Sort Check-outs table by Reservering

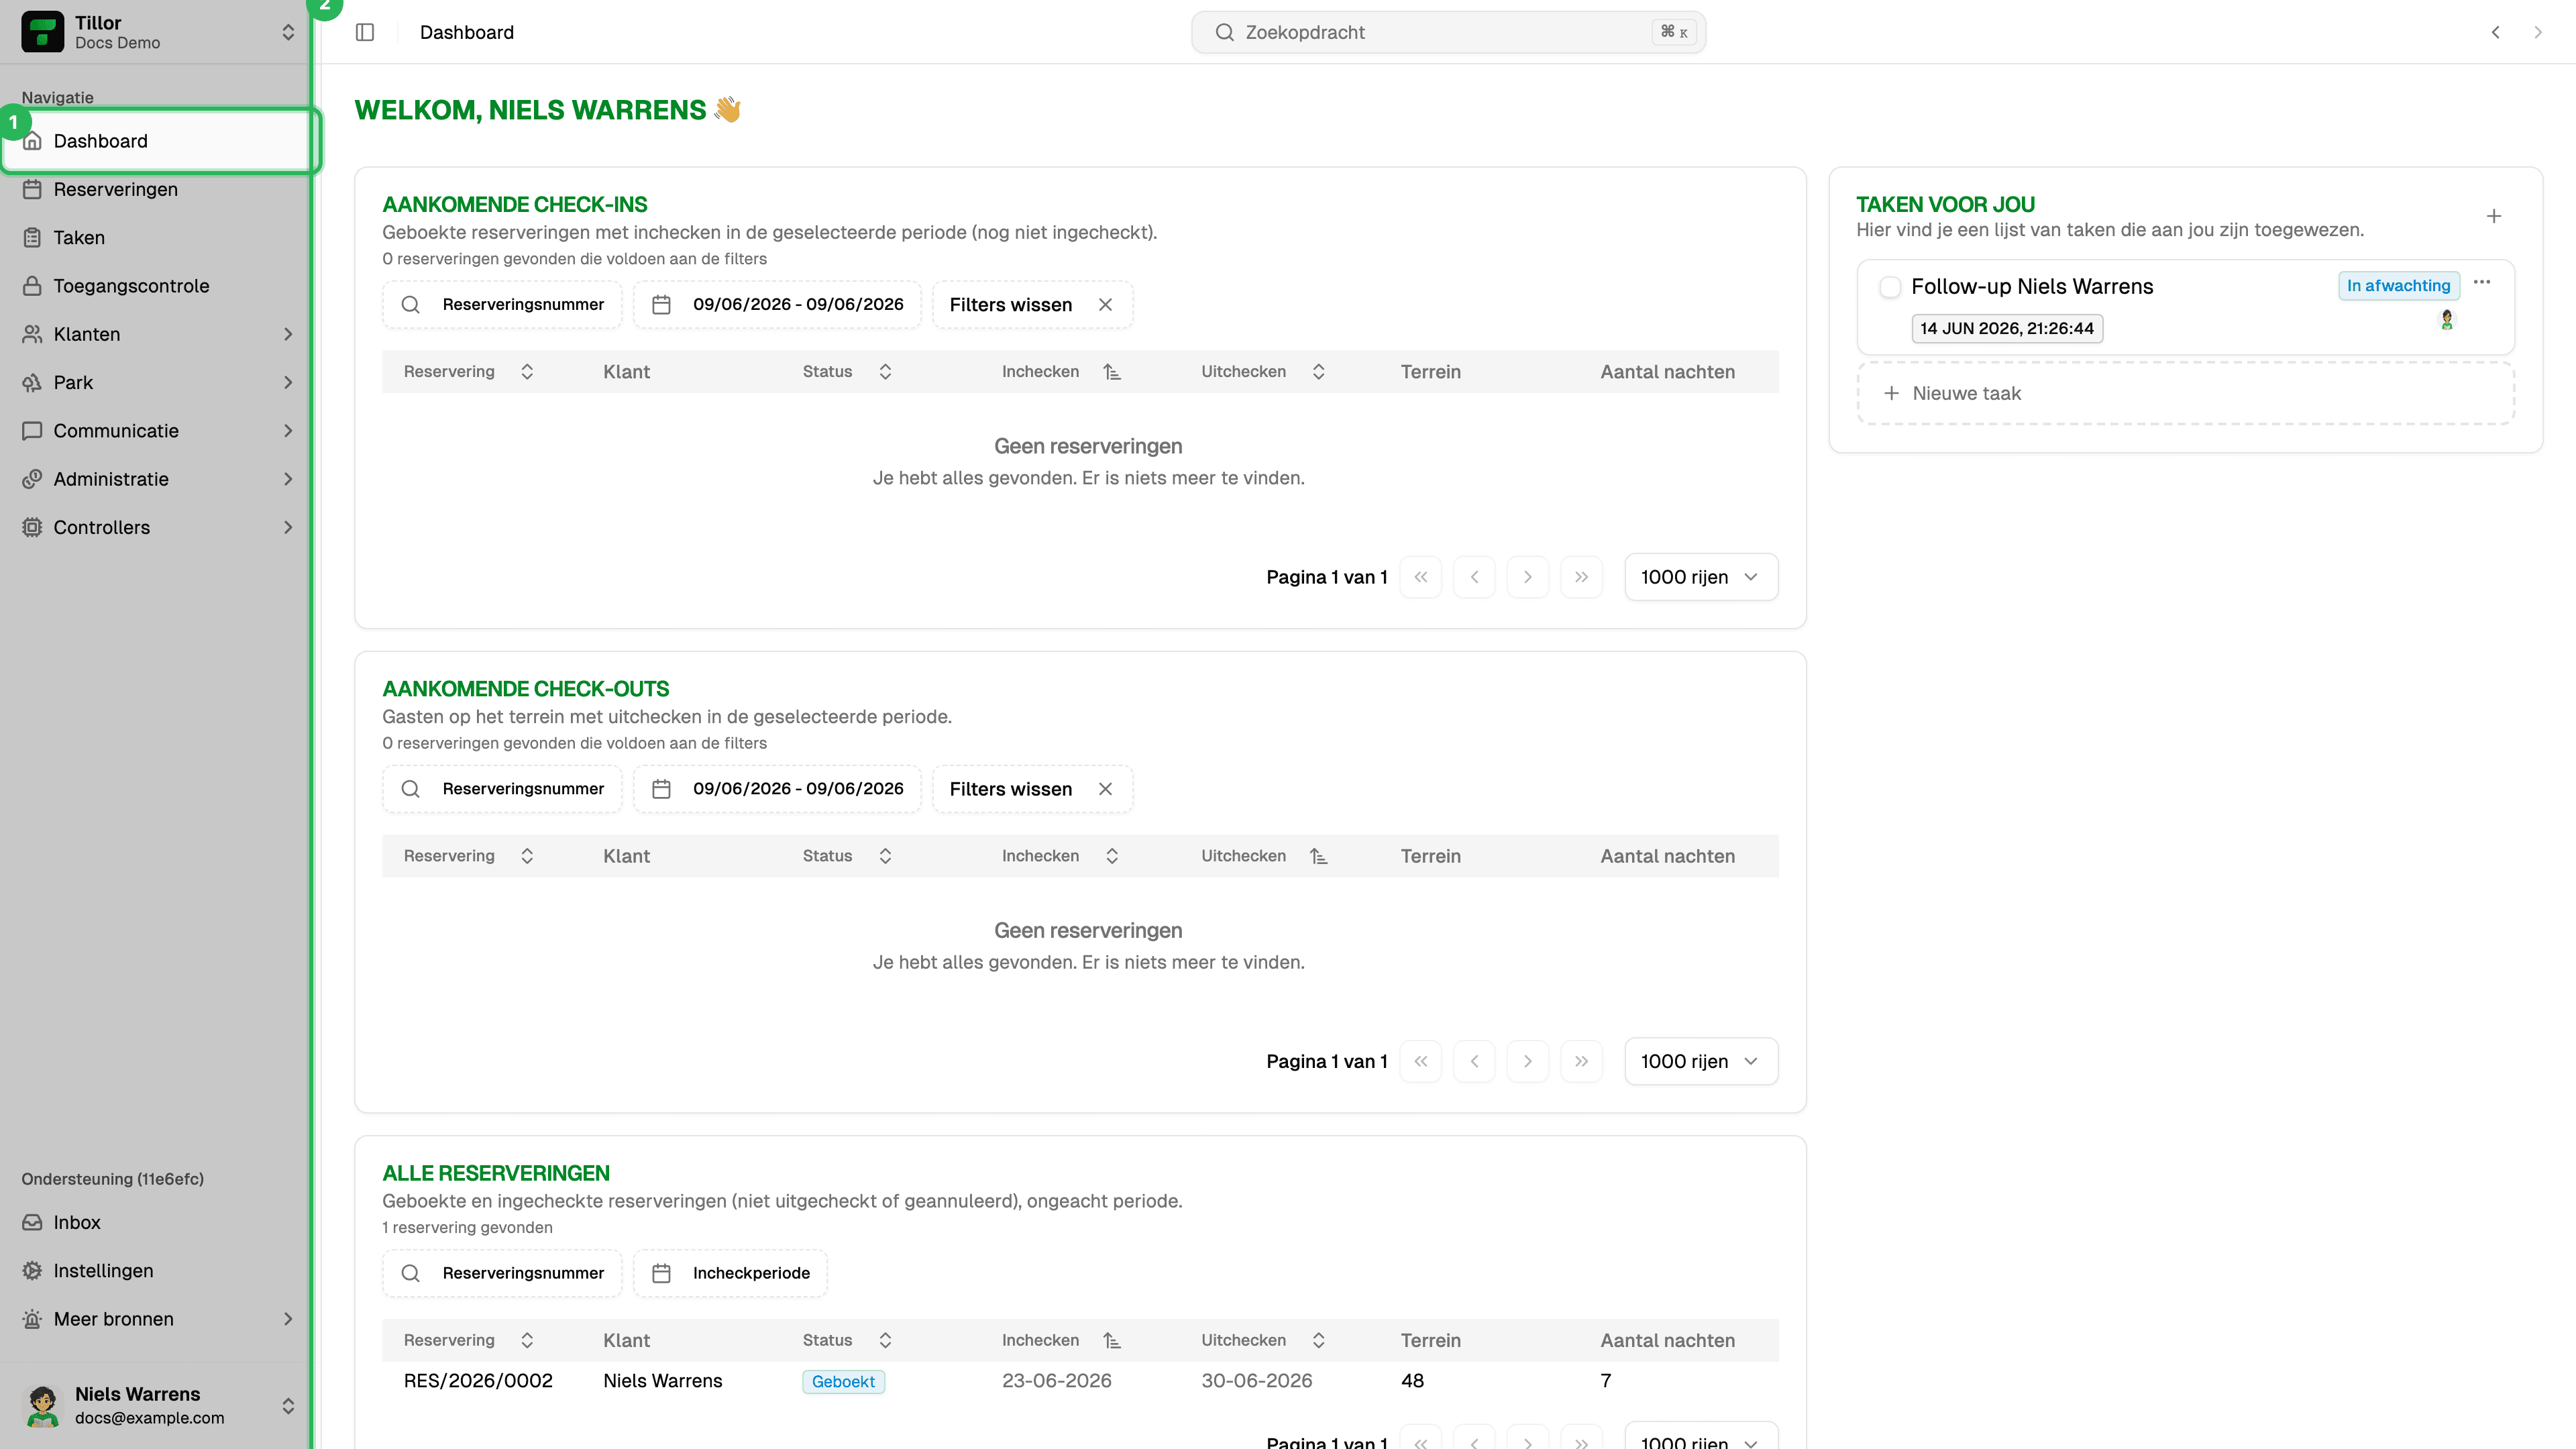(x=468, y=856)
